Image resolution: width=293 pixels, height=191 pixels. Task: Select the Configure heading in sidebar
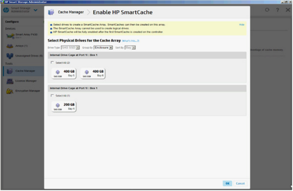coord(12,22)
